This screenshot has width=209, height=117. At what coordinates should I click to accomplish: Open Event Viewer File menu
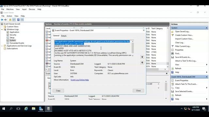point(3,16)
